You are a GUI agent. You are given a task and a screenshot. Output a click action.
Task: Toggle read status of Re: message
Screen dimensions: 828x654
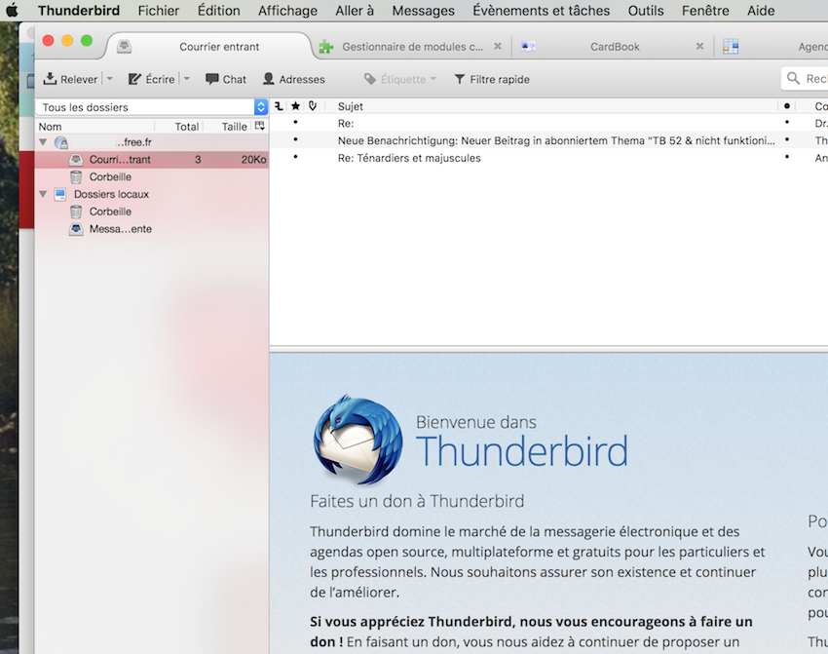point(787,123)
